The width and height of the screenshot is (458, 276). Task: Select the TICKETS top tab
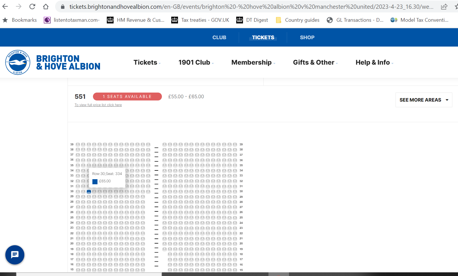click(263, 38)
